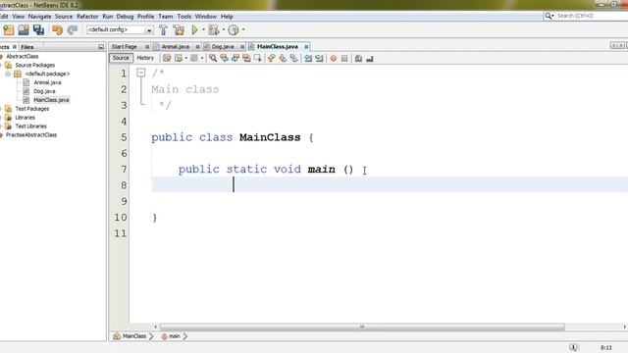Open the Refactor menu
Screen dimensions: 628x353
click(87, 17)
